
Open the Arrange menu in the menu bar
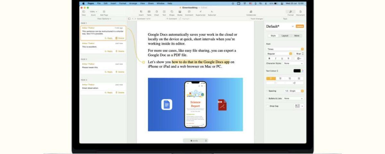132,3
